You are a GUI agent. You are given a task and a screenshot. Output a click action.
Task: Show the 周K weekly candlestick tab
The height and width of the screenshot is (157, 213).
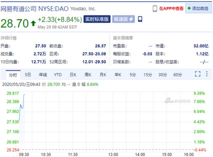[x=88, y=74]
